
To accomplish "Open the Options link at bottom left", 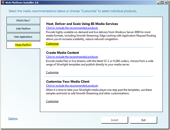I will tap(13, 118).
